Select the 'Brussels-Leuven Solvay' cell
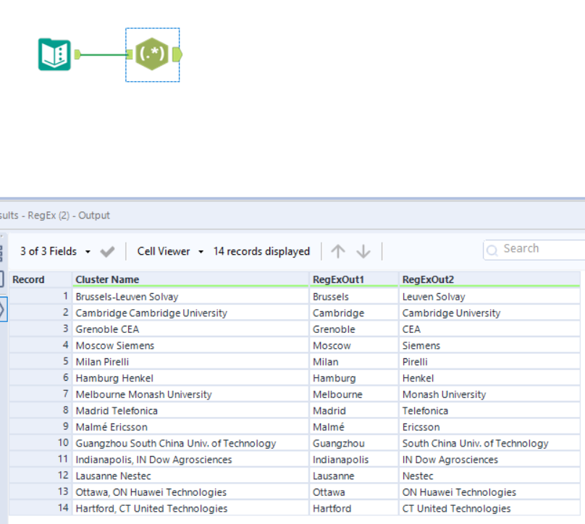This screenshot has width=585, height=524. [127, 297]
